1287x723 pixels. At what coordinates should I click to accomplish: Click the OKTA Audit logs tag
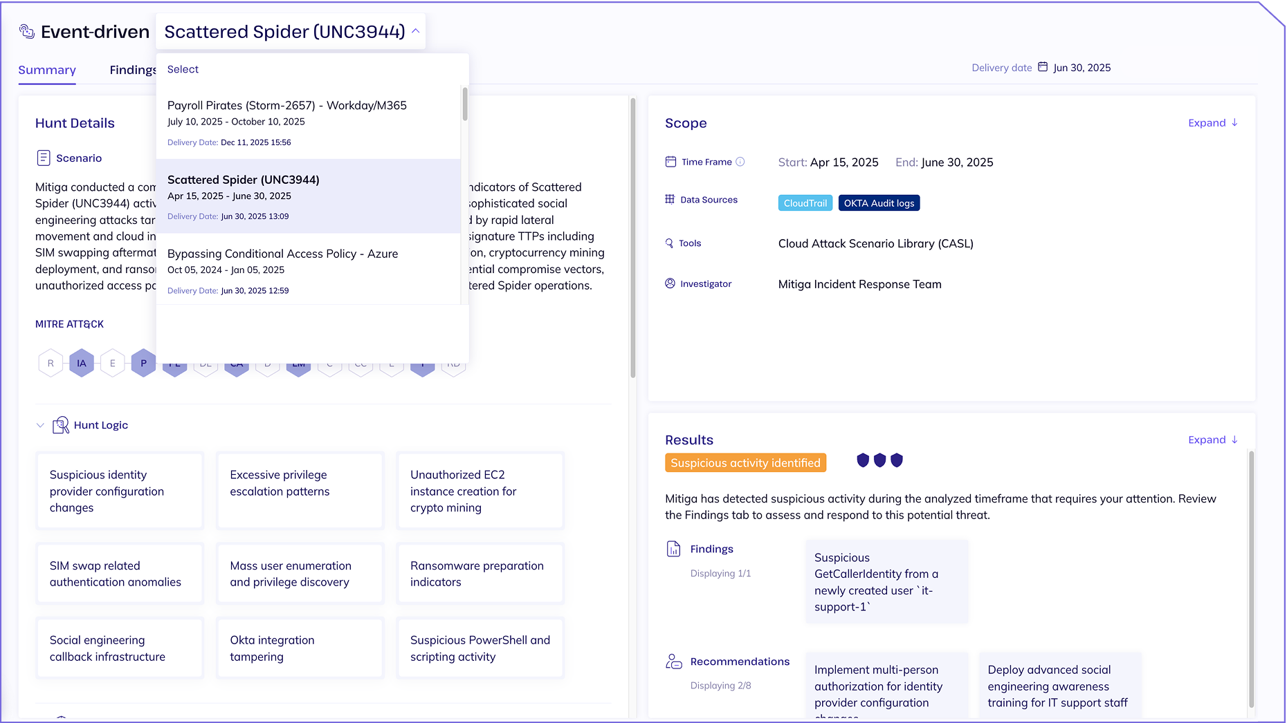(879, 203)
